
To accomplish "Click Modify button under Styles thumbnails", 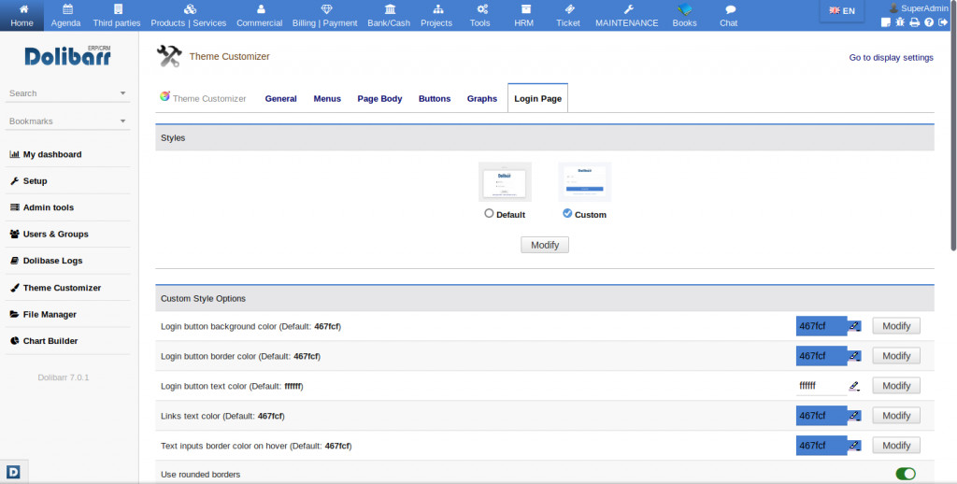I will [544, 245].
